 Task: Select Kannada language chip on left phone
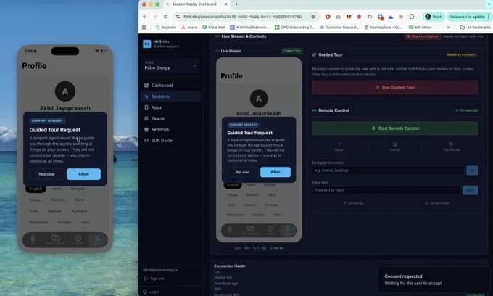(x=79, y=211)
